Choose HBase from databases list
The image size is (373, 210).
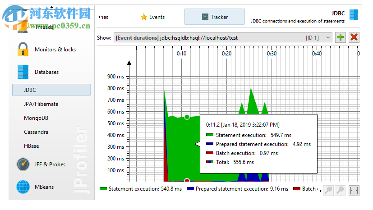pos(32,146)
